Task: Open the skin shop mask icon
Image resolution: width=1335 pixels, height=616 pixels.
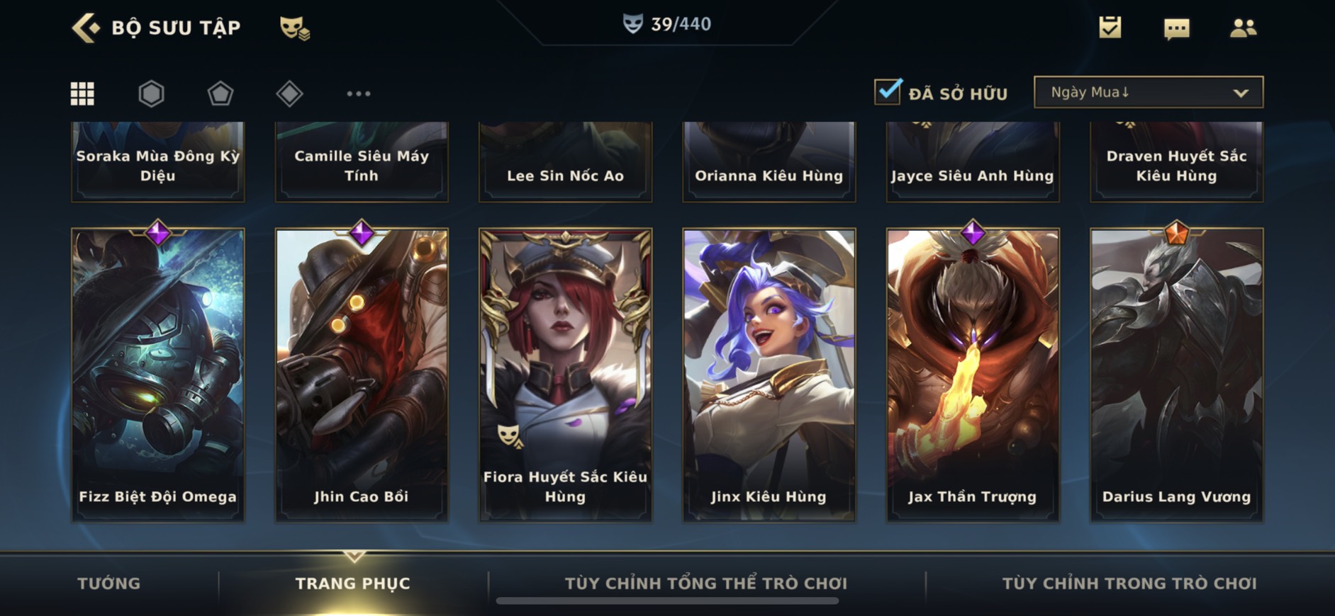Action: click(x=294, y=28)
